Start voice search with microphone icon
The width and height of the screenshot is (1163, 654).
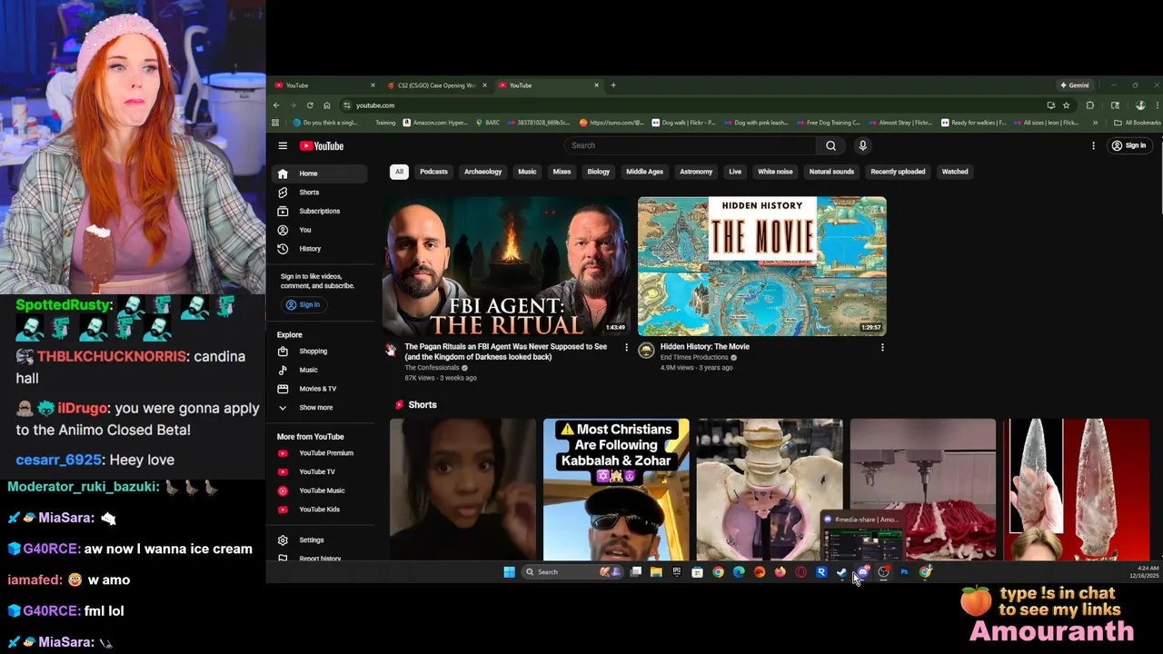click(x=862, y=145)
